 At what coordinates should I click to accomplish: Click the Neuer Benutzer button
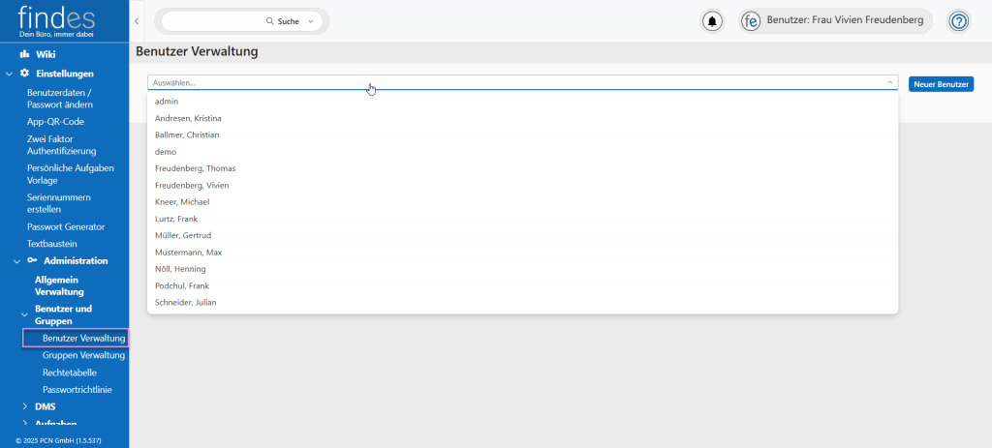pyautogui.click(x=941, y=84)
